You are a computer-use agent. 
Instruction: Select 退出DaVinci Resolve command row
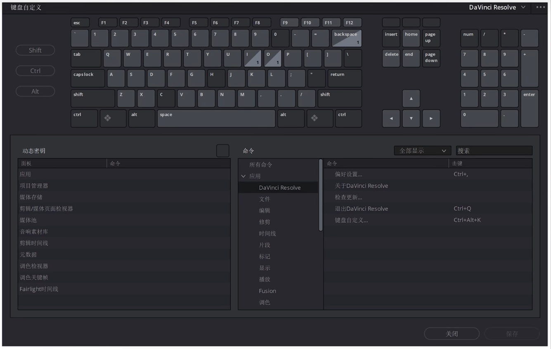[428, 209]
